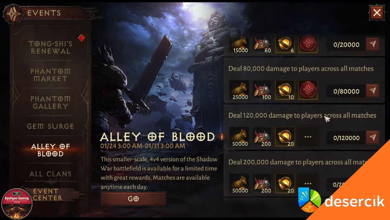
Task: Click the navigate arrow for 0/20000 quest
Action: coord(372,44)
